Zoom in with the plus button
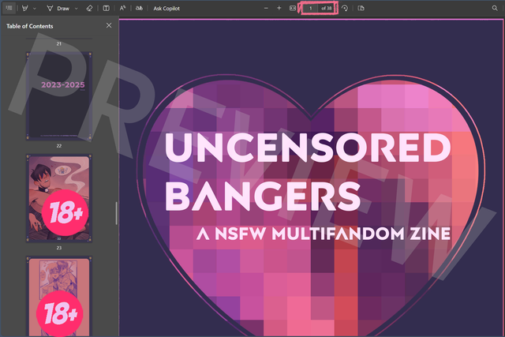Image resolution: width=505 pixels, height=337 pixels. click(279, 8)
